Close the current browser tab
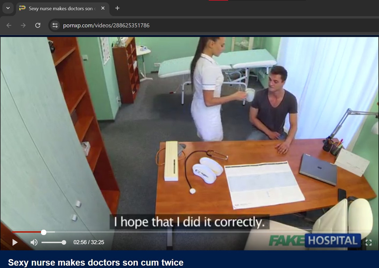Viewport: 379px width, 268px height. point(103,8)
